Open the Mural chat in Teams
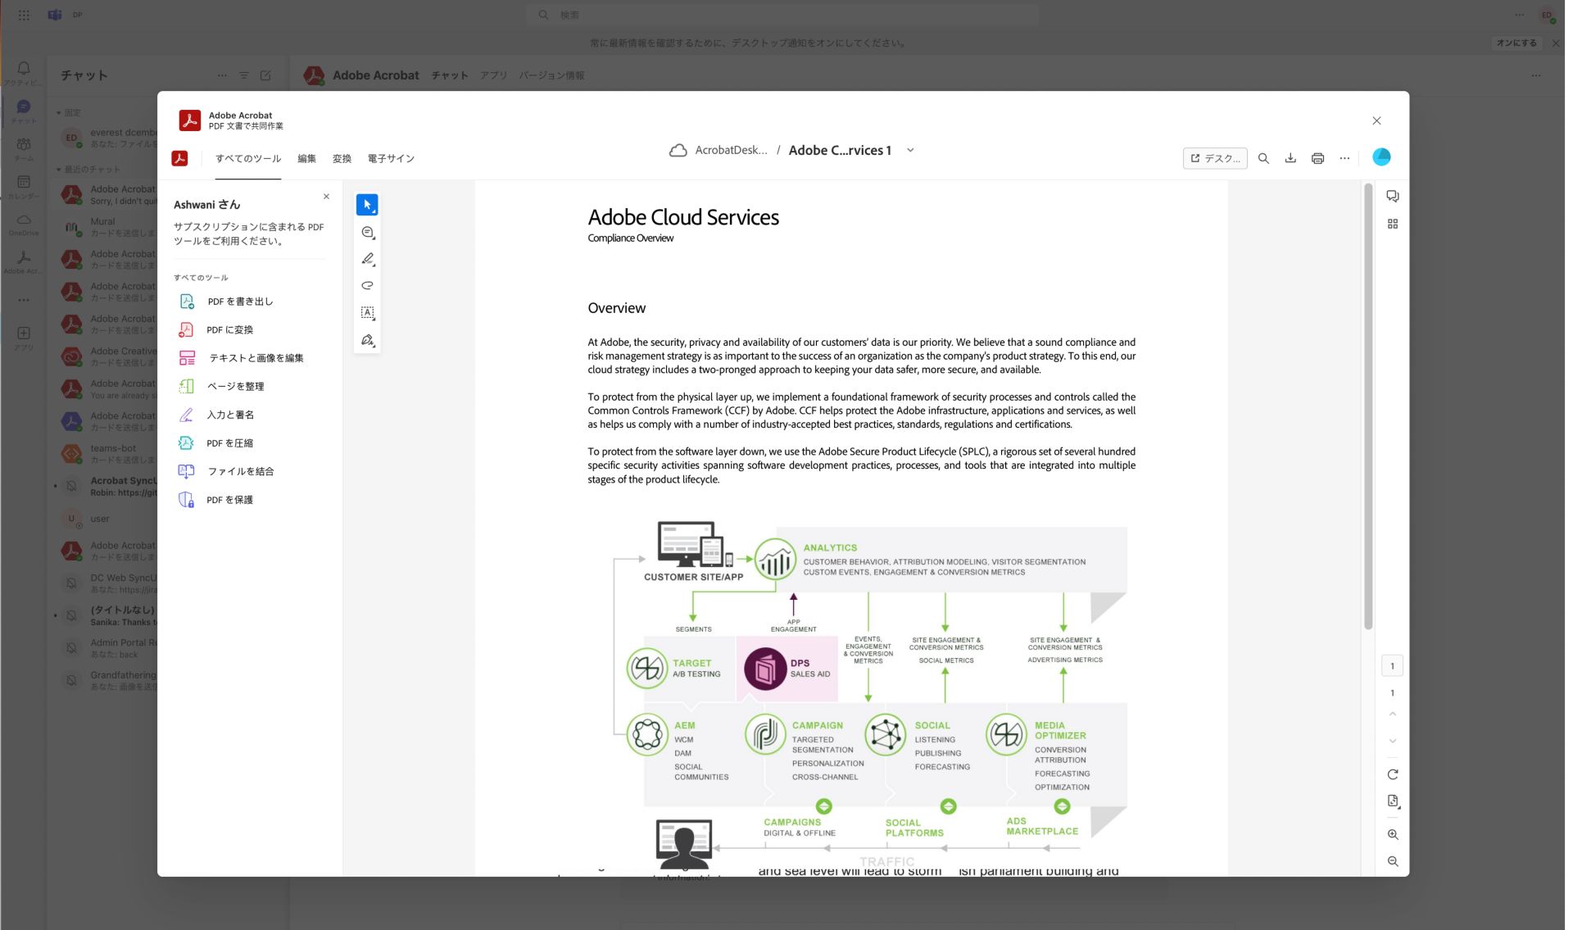 [x=109, y=227]
